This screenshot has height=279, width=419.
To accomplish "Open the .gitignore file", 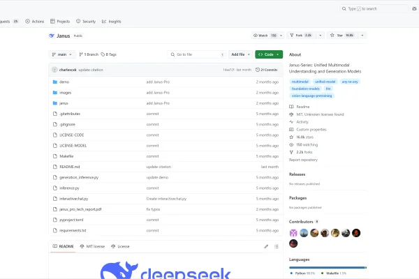I will point(67,124).
